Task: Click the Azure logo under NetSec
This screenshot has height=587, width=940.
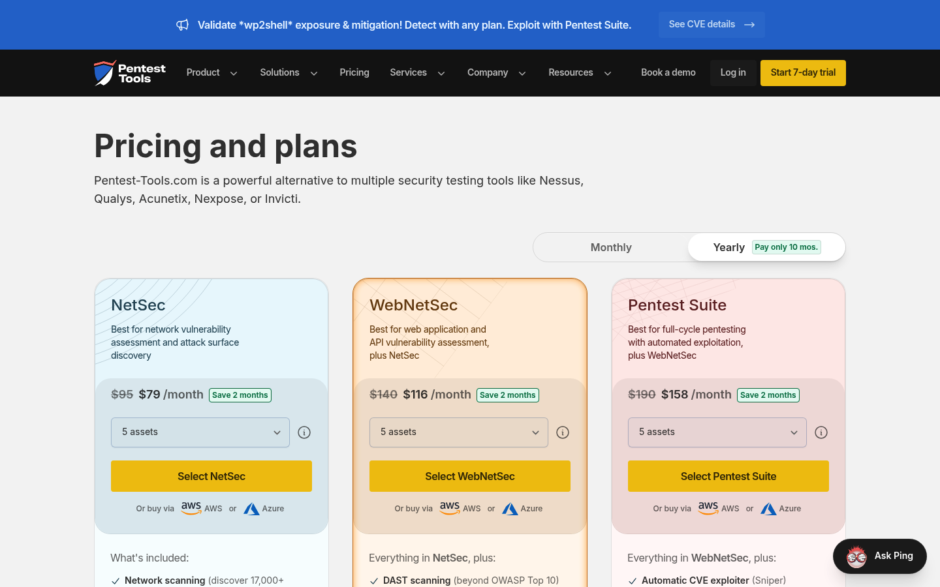Action: (251, 509)
